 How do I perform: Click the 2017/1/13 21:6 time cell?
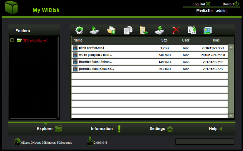pos(213,62)
